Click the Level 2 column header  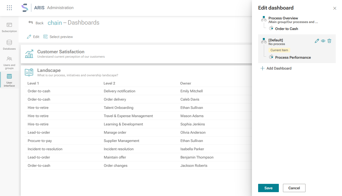pos(109,83)
